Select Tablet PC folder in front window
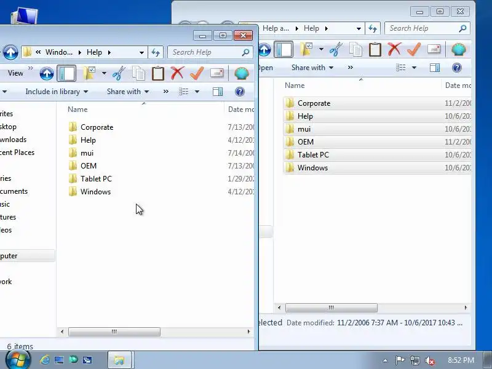This screenshot has width=492, height=369. [x=96, y=178]
